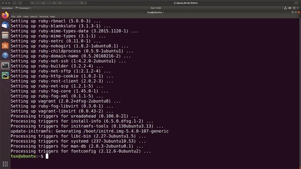This screenshot has height=169, width=301.
Task: Open the File menu
Action: coord(13,17)
